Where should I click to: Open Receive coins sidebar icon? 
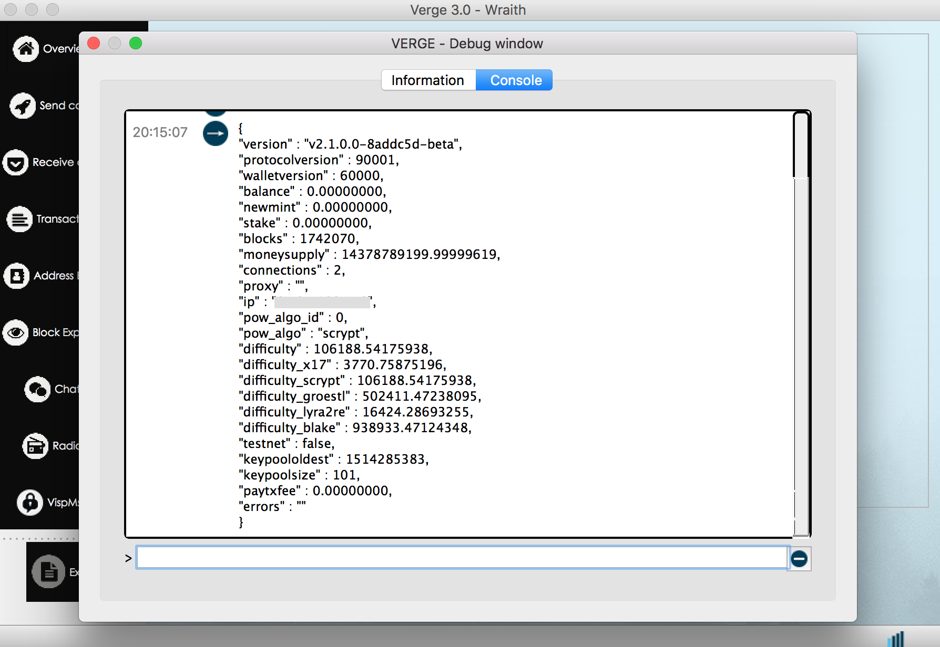pos(15,162)
